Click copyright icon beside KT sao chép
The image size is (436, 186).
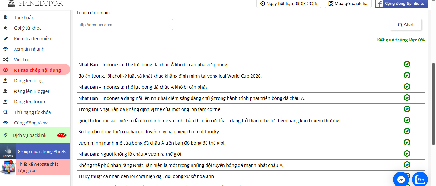click(x=5, y=70)
